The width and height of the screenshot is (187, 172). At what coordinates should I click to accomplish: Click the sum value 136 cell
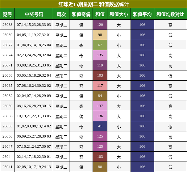pyautogui.click(x=100, y=116)
